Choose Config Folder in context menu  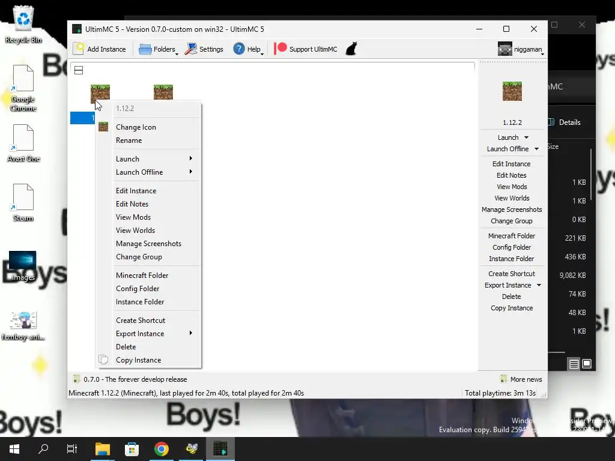[138, 289]
